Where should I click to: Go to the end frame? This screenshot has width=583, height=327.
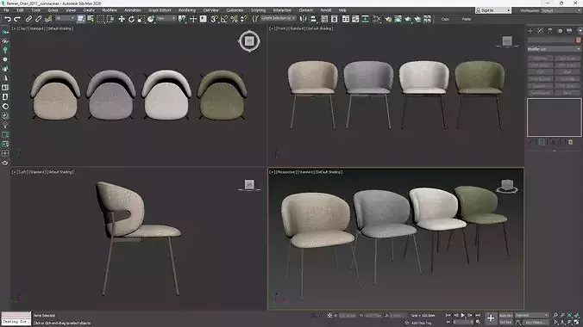pos(478,315)
